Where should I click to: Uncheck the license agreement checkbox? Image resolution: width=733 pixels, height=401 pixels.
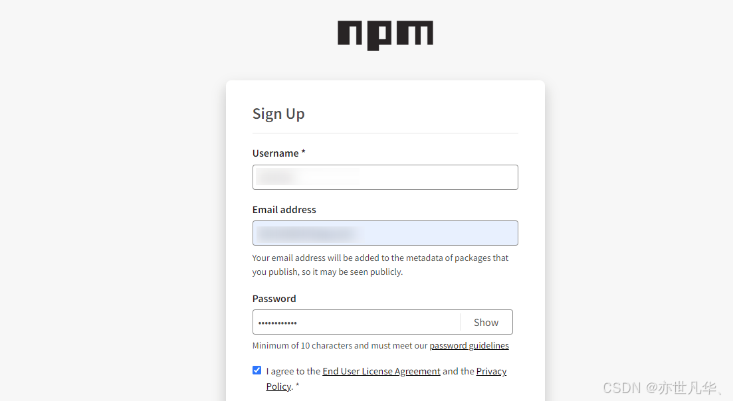point(257,370)
